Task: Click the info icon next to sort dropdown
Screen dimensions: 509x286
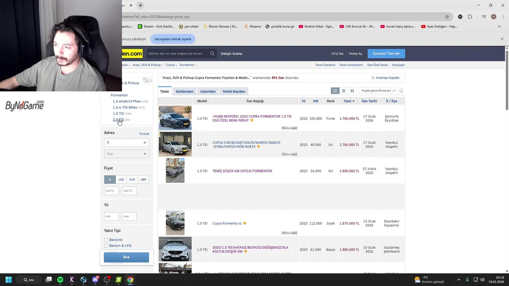Action: click(x=401, y=91)
